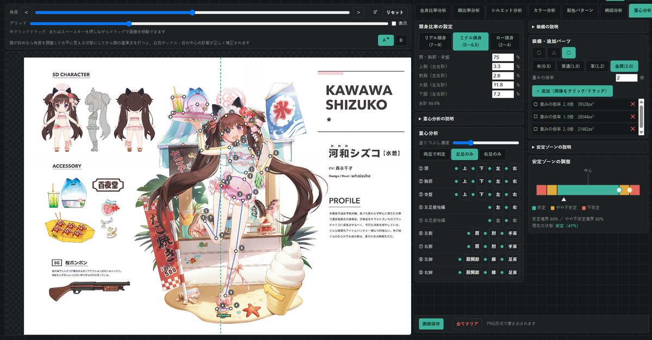This screenshot has height=340, width=652.
Task: Select 右足のみ mode
Action: pos(492,154)
